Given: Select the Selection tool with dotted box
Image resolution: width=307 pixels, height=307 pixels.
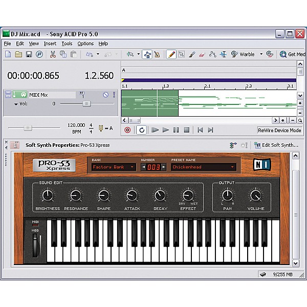Looking at the screenshot, I should pos(181,54).
